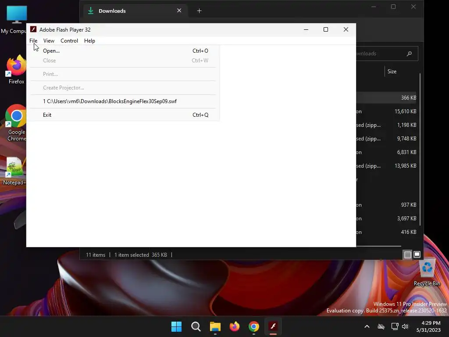Minimize the Adobe Flash Player window

[x=306, y=29]
